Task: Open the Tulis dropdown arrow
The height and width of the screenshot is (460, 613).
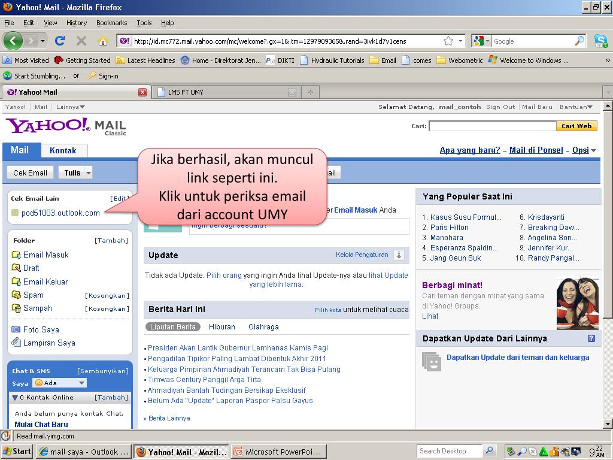Action: click(x=89, y=172)
